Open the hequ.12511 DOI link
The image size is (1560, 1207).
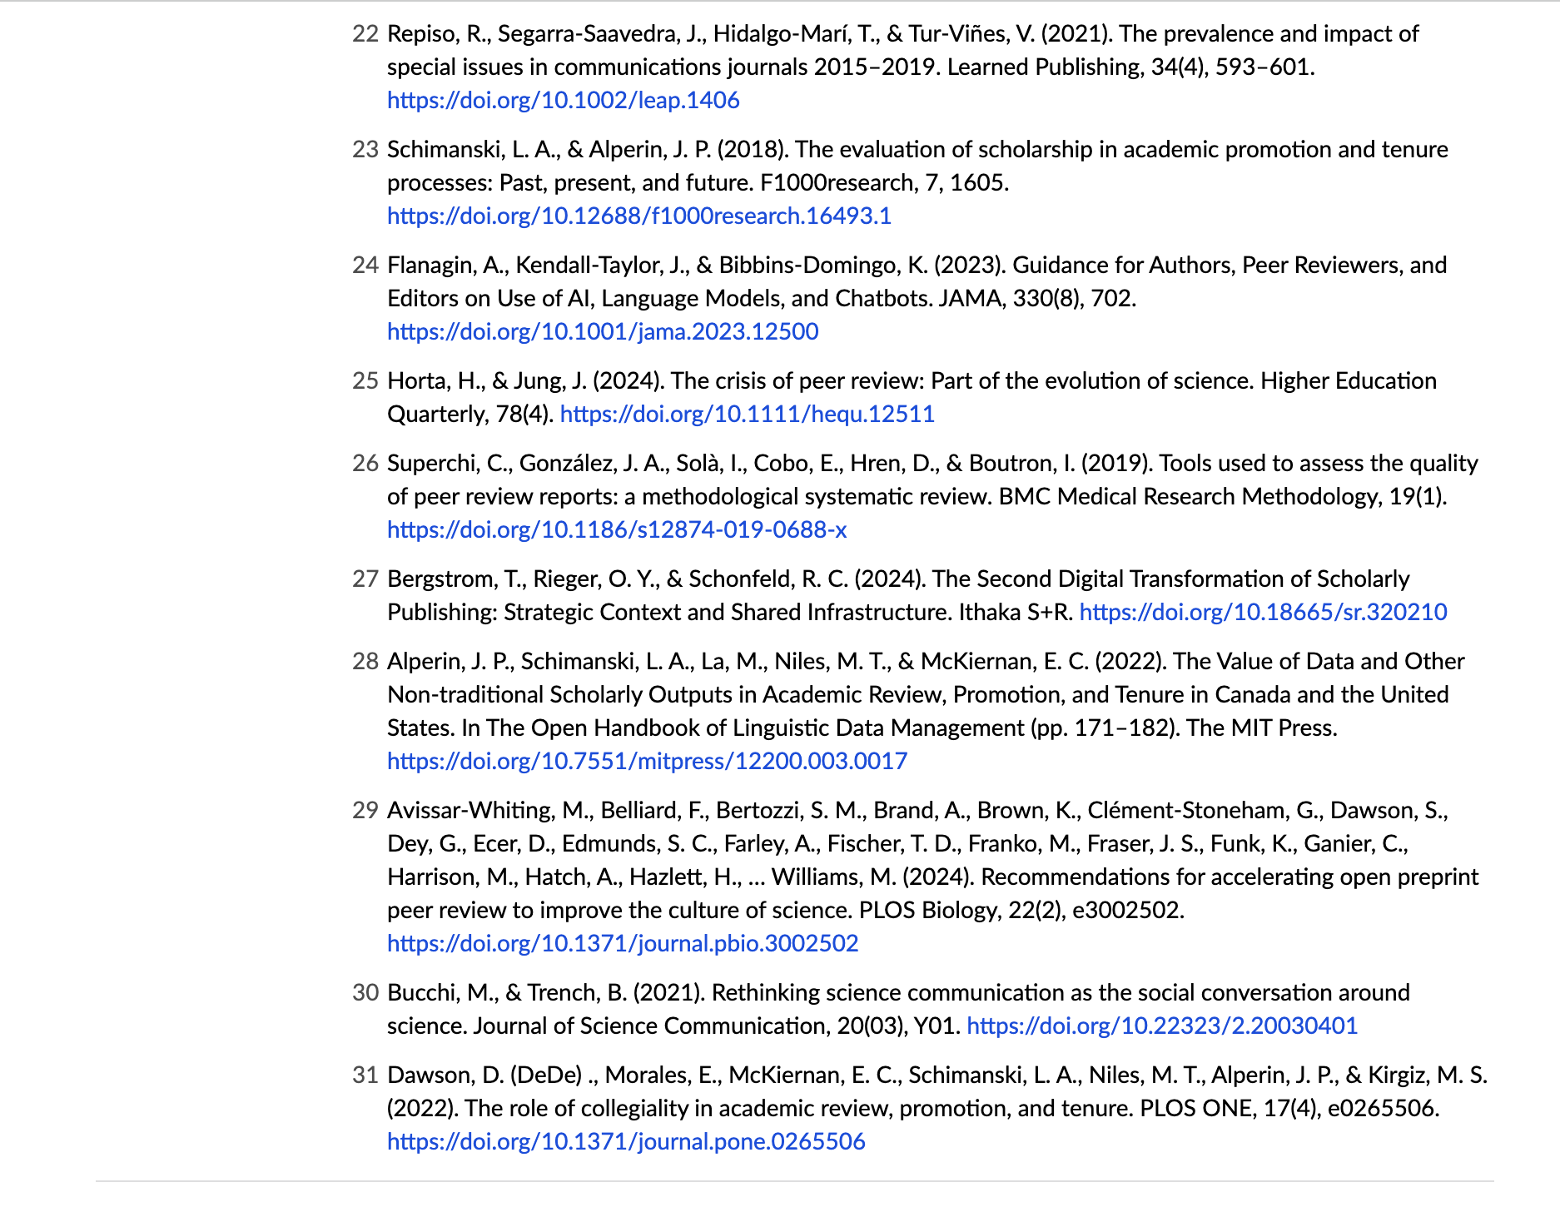747,415
